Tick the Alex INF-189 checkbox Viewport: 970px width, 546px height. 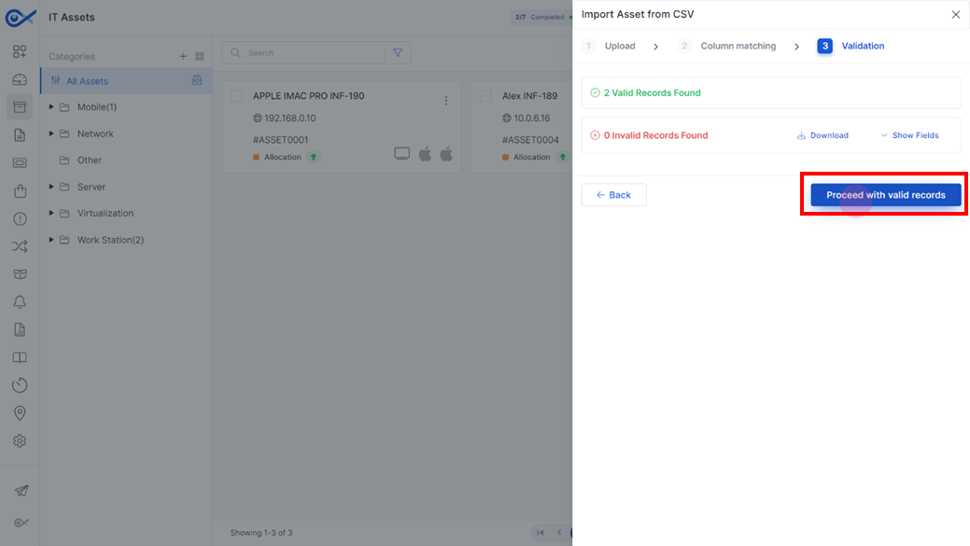point(486,96)
